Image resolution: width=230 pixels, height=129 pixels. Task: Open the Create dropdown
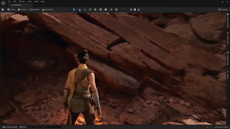point(11,10)
